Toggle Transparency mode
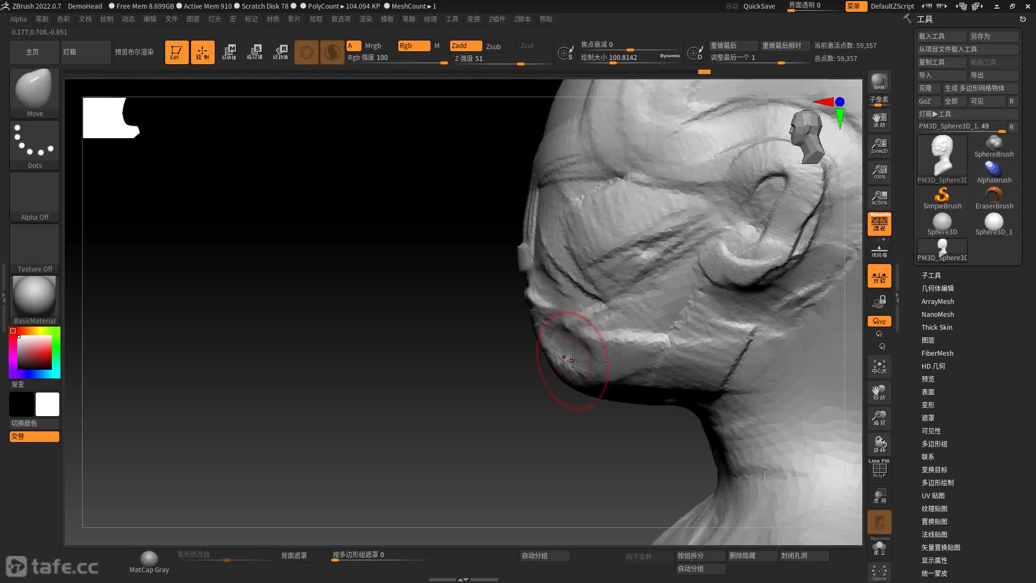1036x583 pixels. tap(879, 496)
